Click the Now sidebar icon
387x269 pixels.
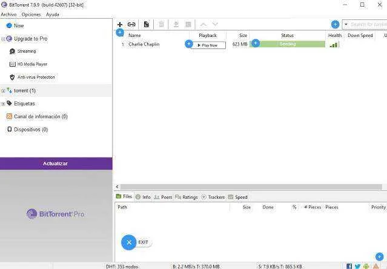9,25
